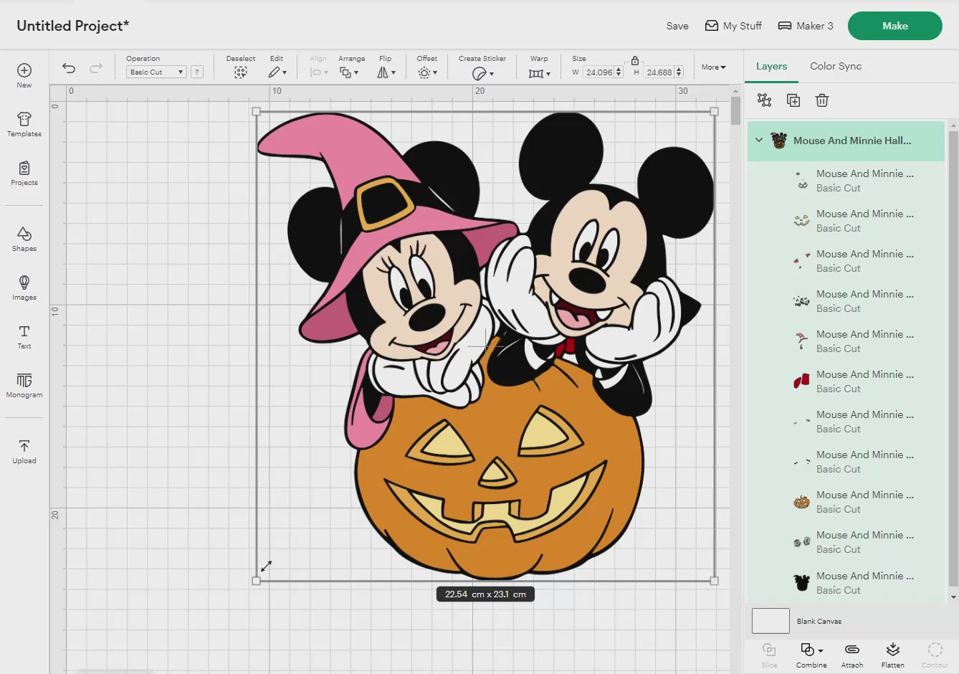Viewport: 959px width, 674px height.
Task: Click the canvas vertical scrollbar
Action: [735, 111]
